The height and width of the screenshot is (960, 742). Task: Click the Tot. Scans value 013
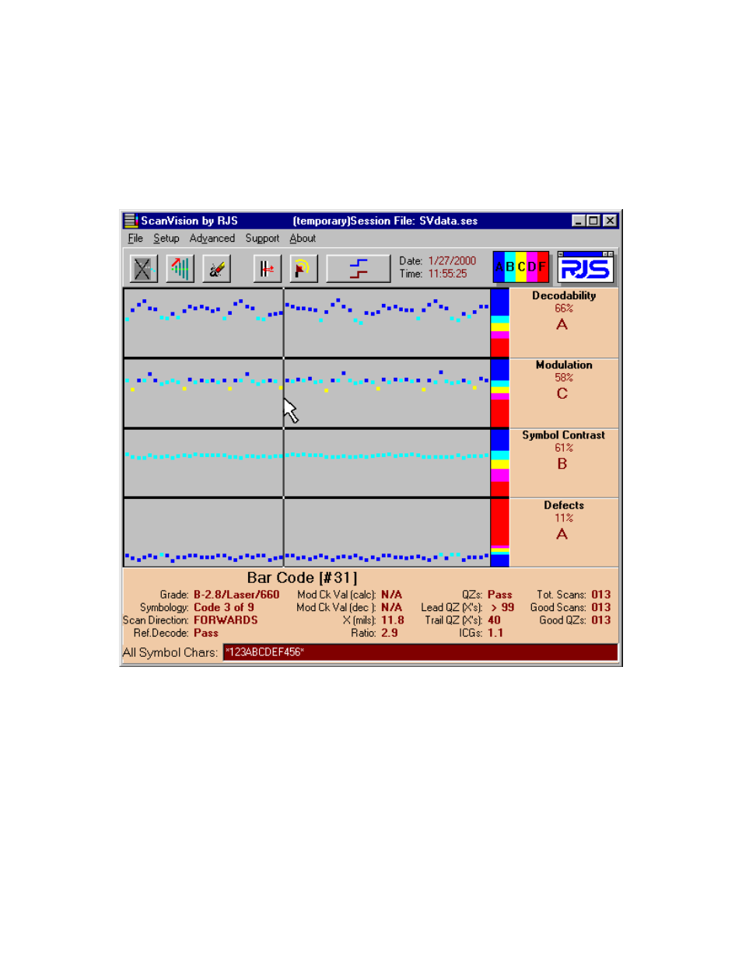[601, 595]
